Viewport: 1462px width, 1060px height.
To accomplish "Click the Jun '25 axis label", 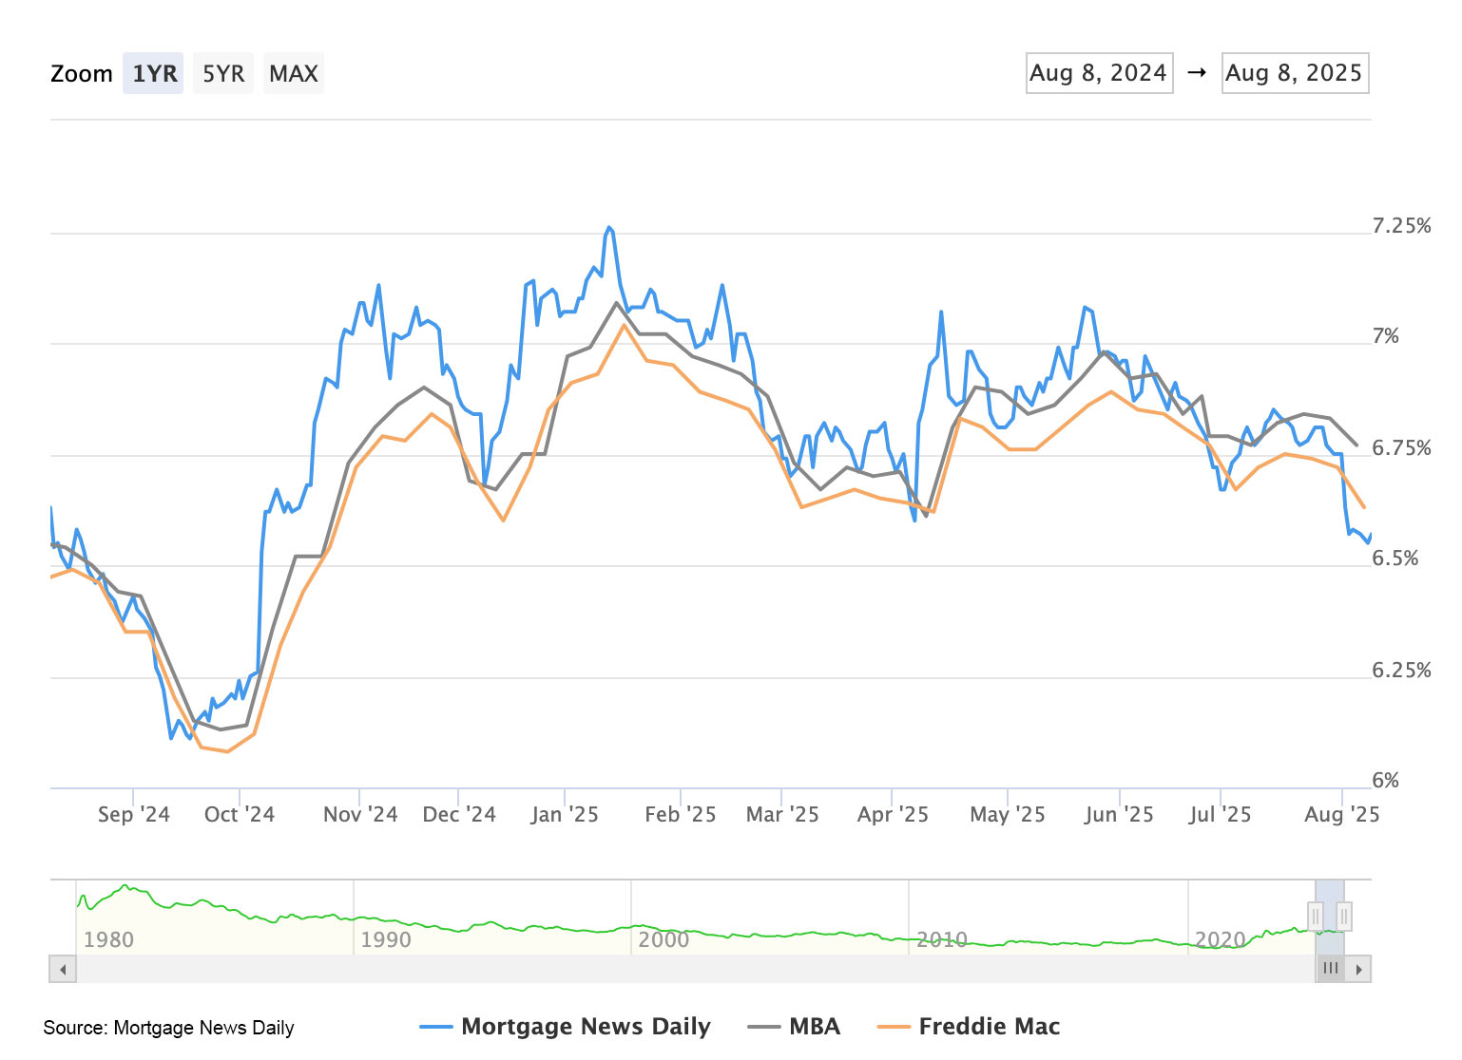I will [x=1119, y=815].
